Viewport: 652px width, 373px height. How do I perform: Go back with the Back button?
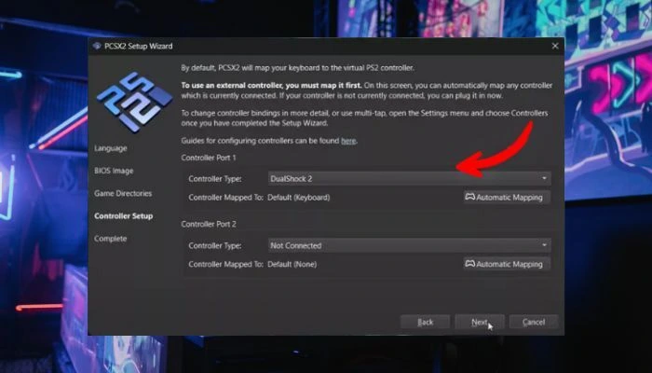point(425,322)
